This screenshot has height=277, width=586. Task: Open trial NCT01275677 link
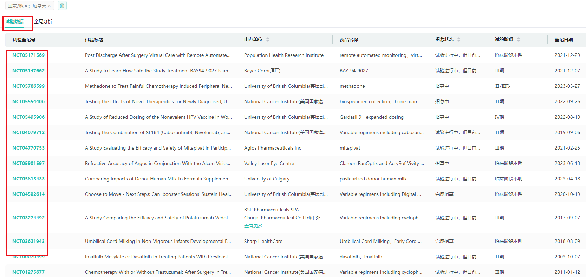28,272
